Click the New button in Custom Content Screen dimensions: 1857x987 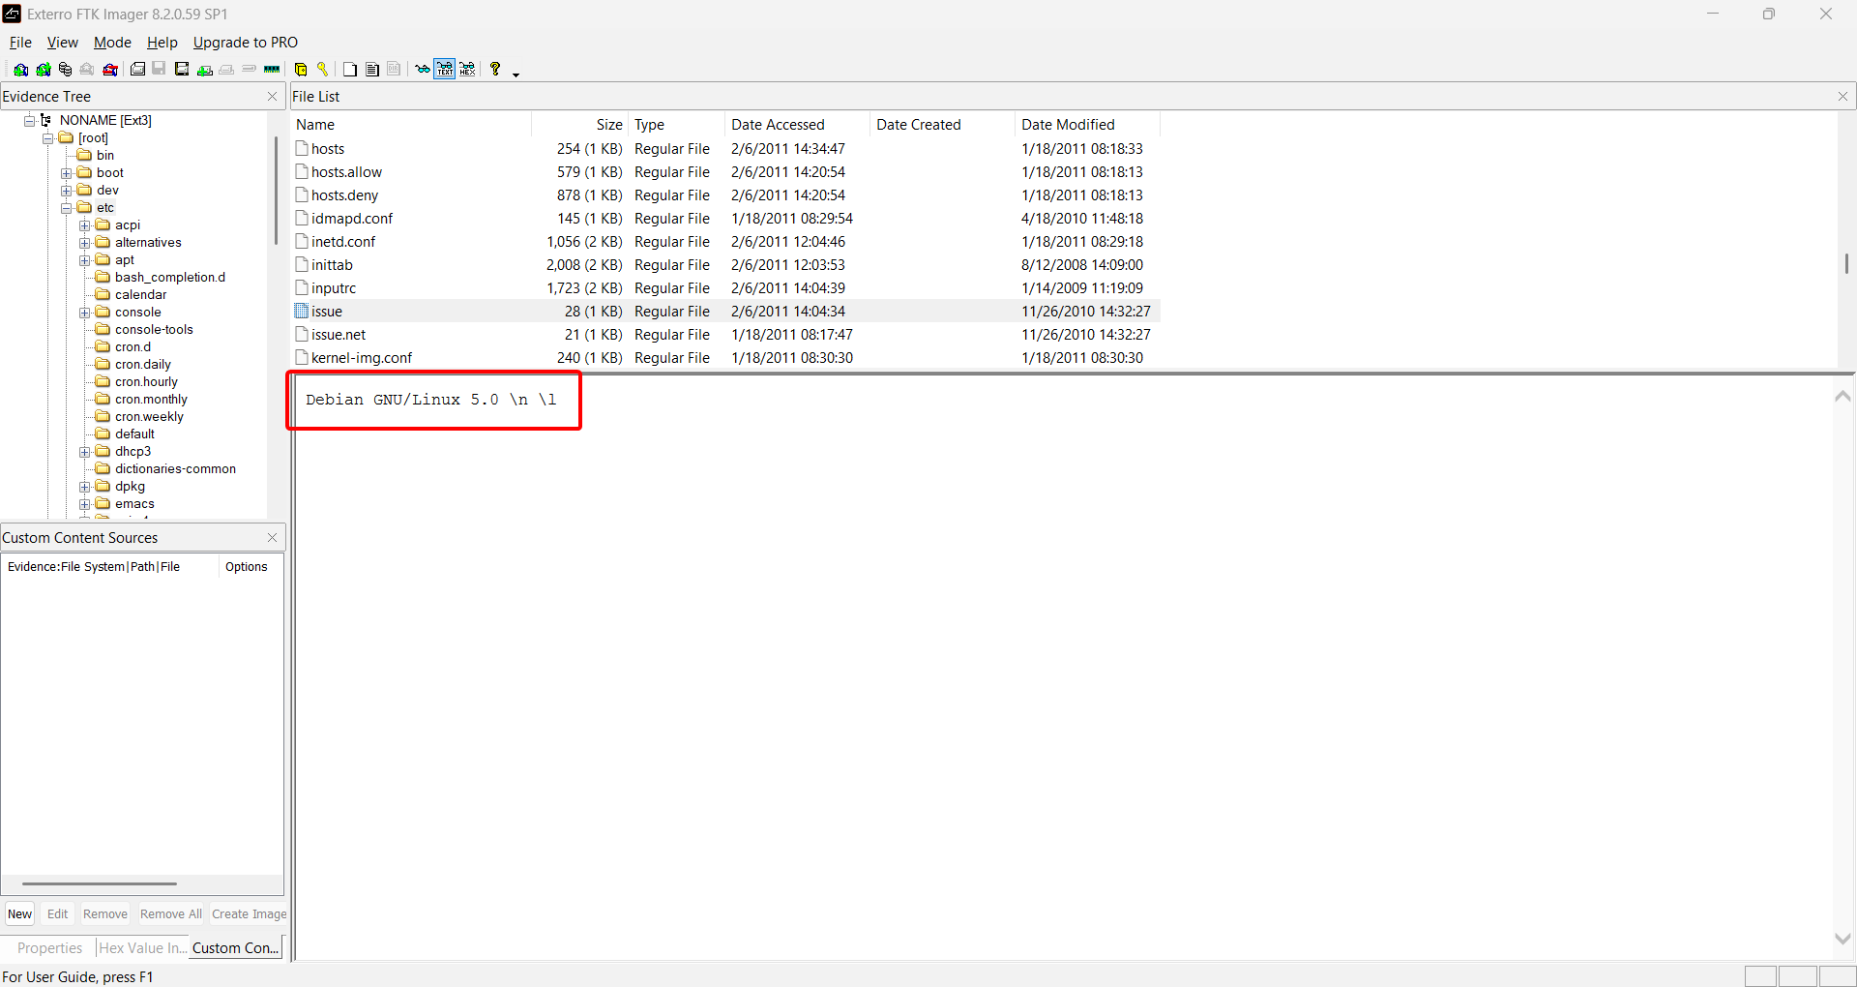(x=20, y=914)
